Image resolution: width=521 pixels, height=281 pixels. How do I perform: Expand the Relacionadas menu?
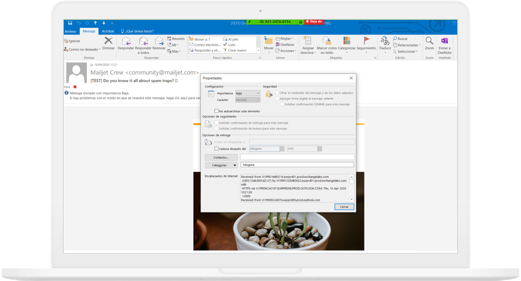(407, 45)
